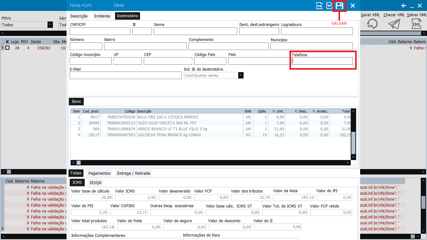Select the ICMS sub-tab
This screenshot has width=427, height=240.
click(x=77, y=182)
